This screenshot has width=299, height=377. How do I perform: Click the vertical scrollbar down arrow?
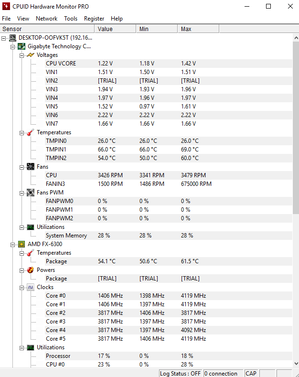(296, 364)
